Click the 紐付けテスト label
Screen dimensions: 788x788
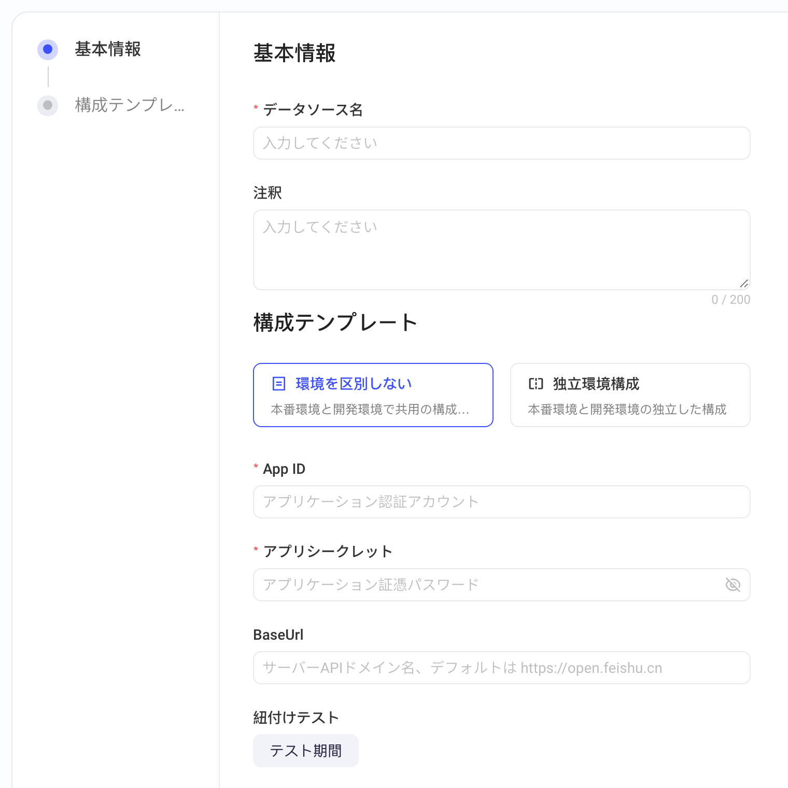pyautogui.click(x=296, y=717)
